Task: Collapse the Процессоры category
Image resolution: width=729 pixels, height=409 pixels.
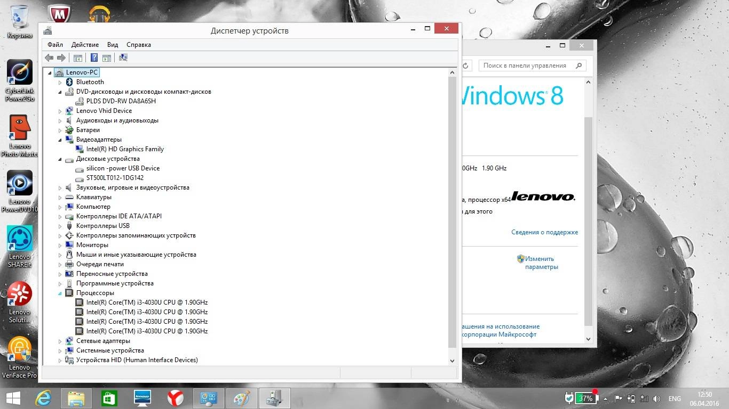Action: click(x=60, y=293)
